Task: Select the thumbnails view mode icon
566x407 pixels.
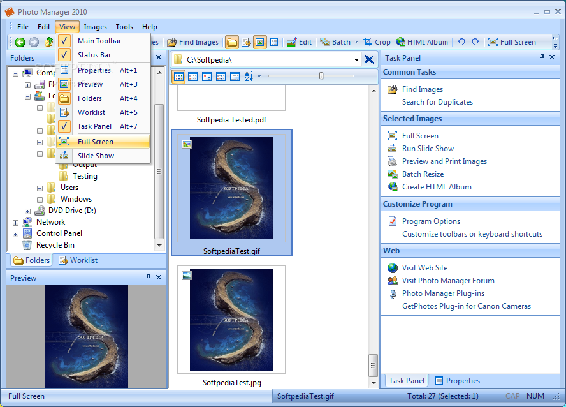Action: click(x=178, y=77)
